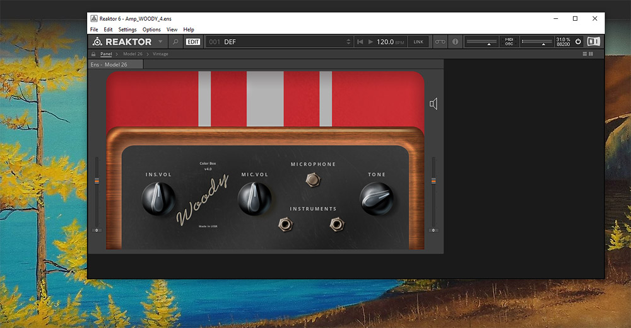Toggle the audio engine power button

[x=578, y=42]
